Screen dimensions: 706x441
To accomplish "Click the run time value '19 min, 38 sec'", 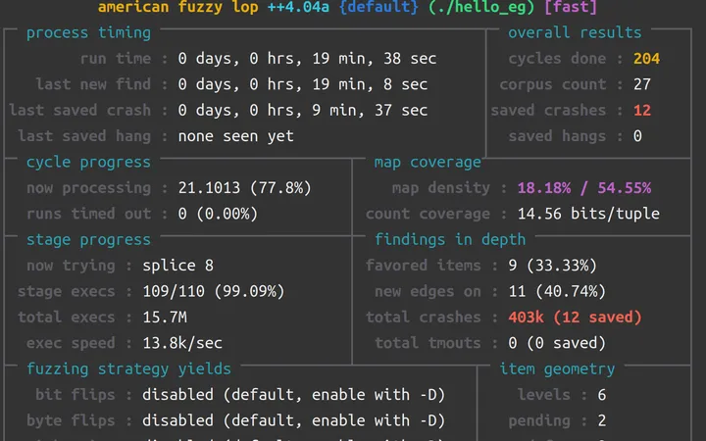I will tap(375, 59).
